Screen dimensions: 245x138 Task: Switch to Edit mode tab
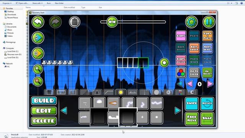44,111
